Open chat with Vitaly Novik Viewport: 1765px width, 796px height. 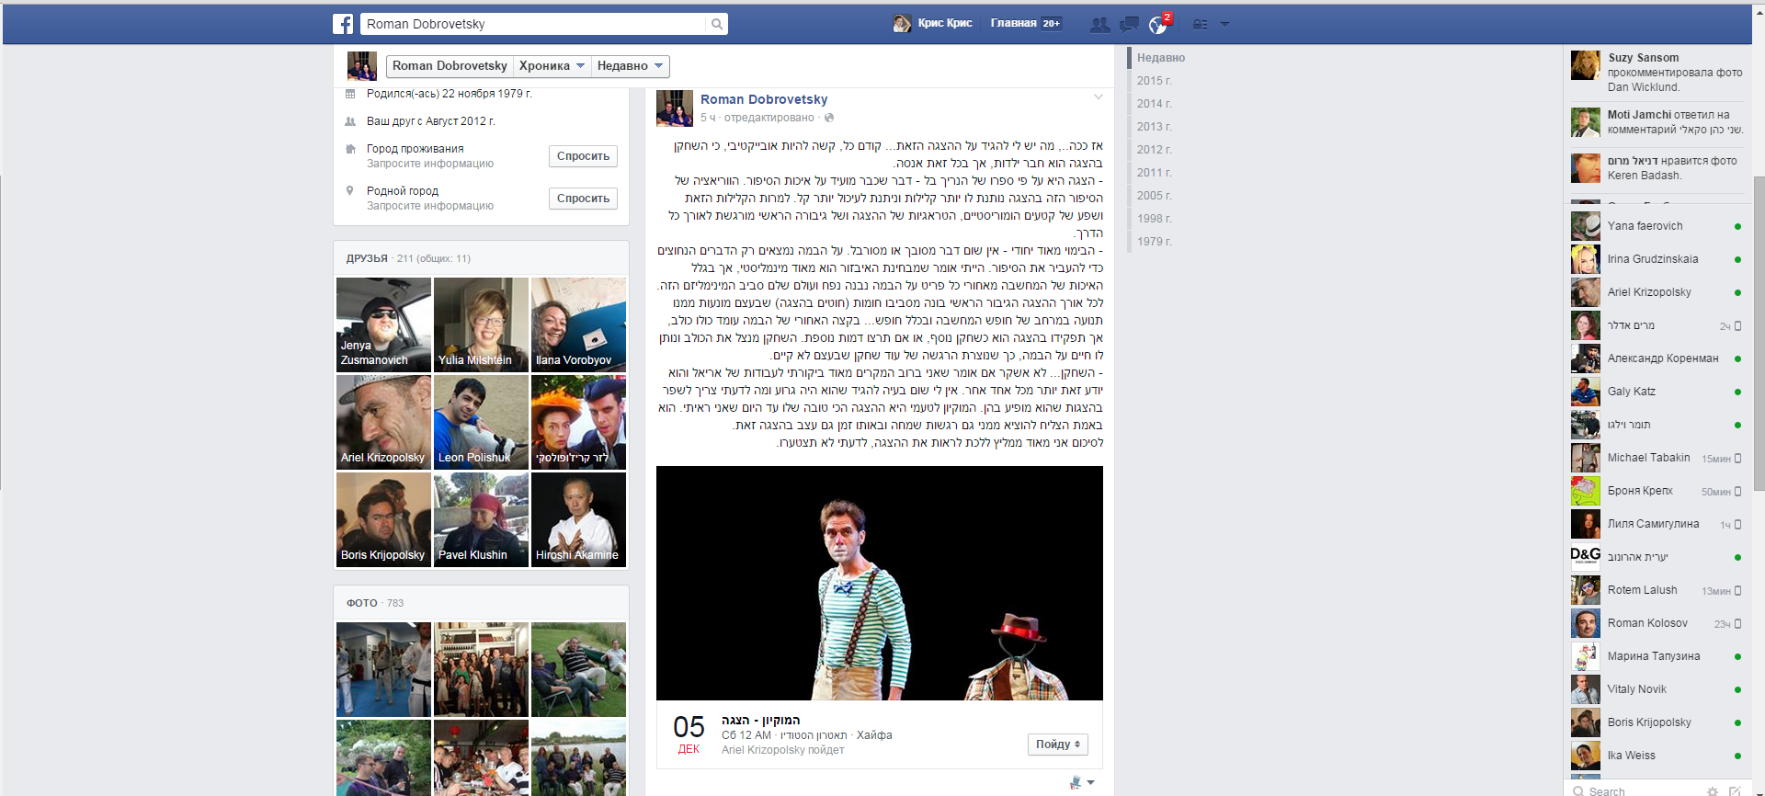[x=1656, y=689]
